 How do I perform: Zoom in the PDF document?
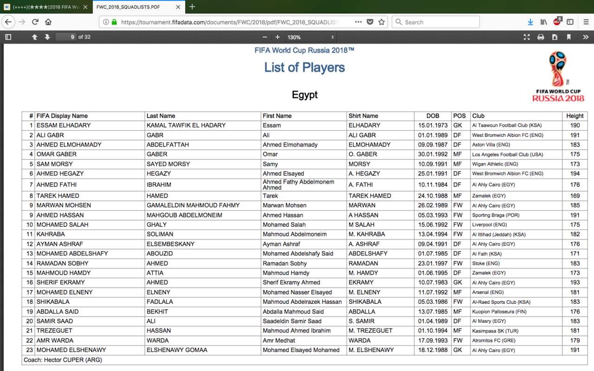pyautogui.click(x=278, y=37)
